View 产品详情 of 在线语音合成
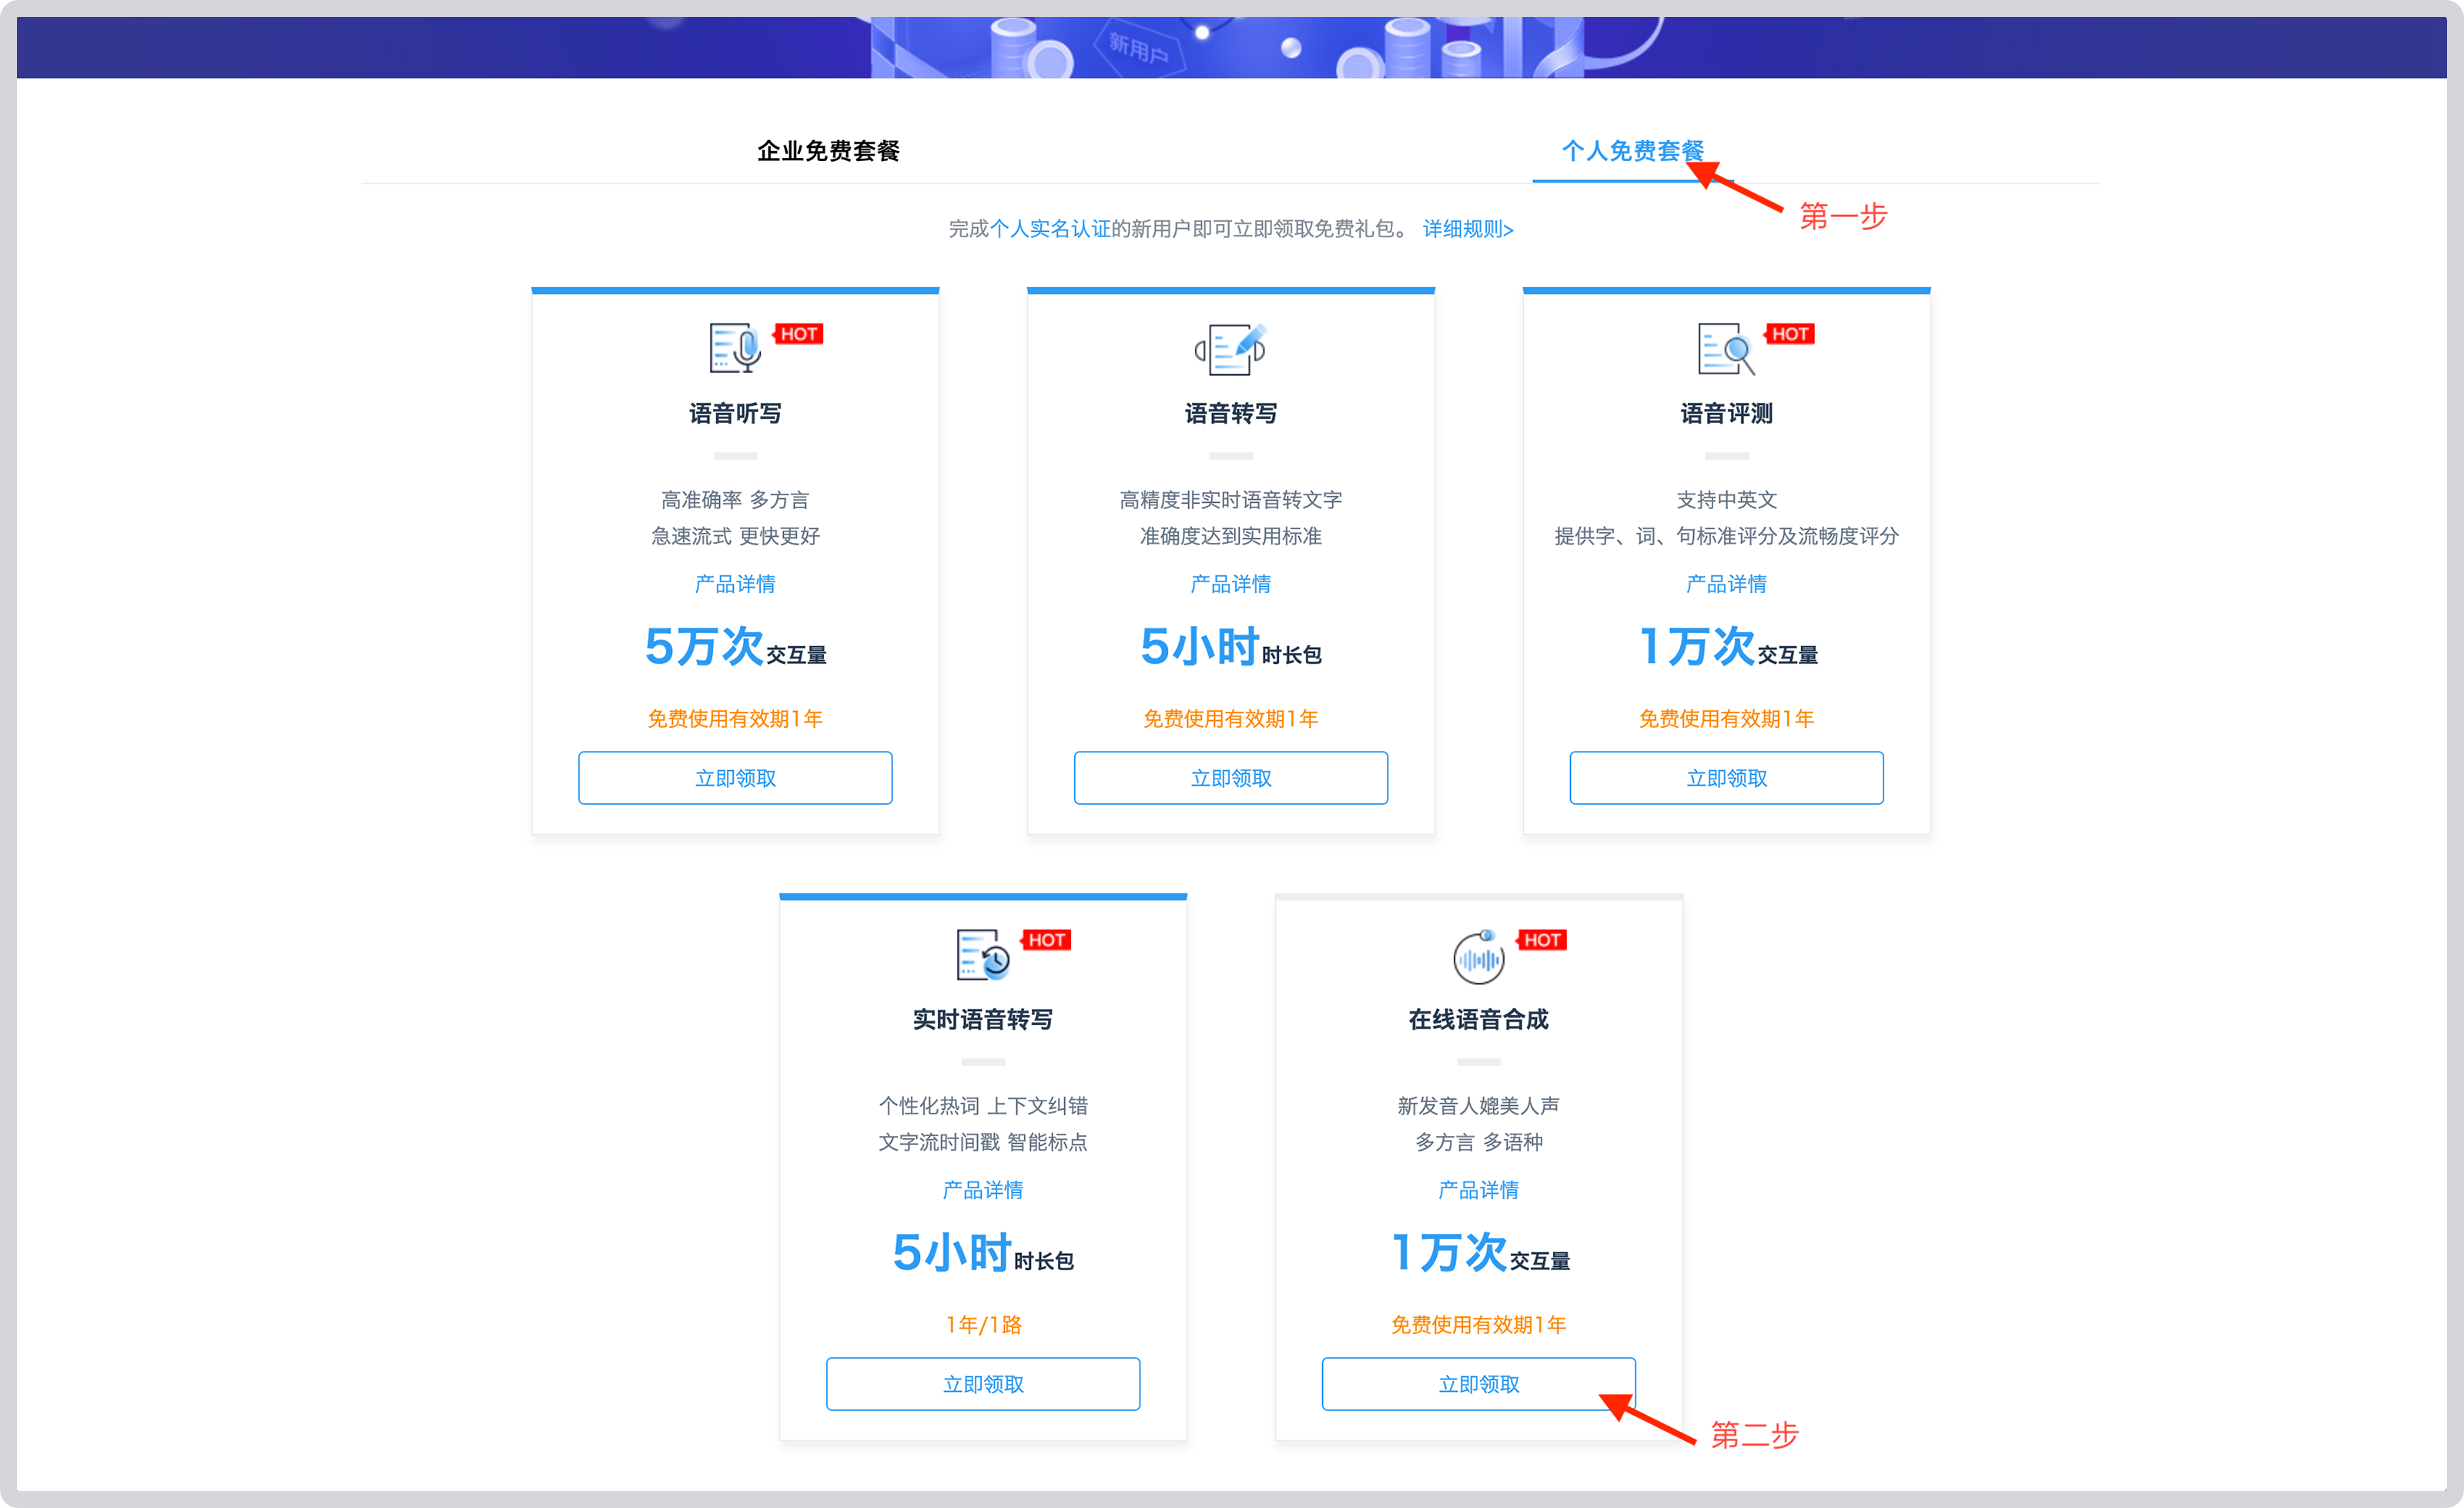 [1478, 1189]
